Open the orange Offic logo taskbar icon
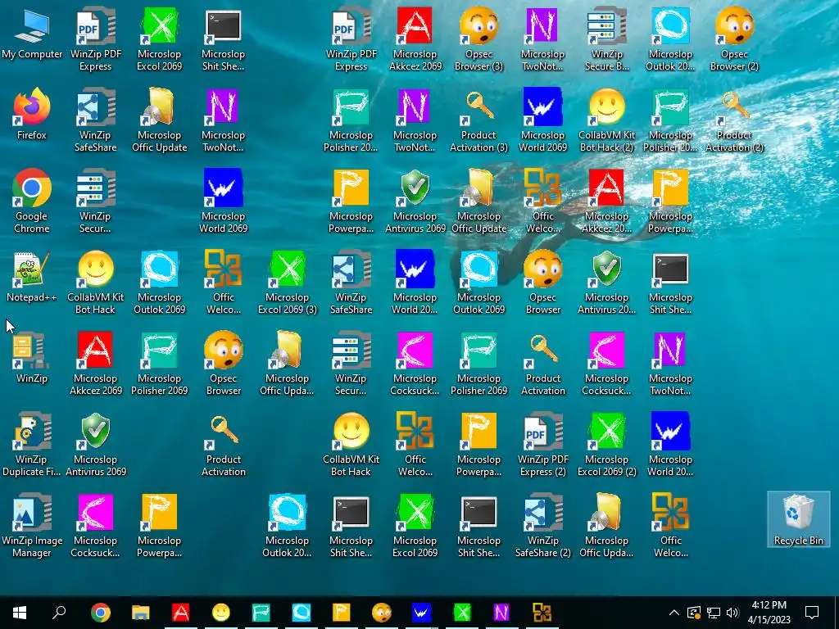The height and width of the screenshot is (629, 839). 542,613
